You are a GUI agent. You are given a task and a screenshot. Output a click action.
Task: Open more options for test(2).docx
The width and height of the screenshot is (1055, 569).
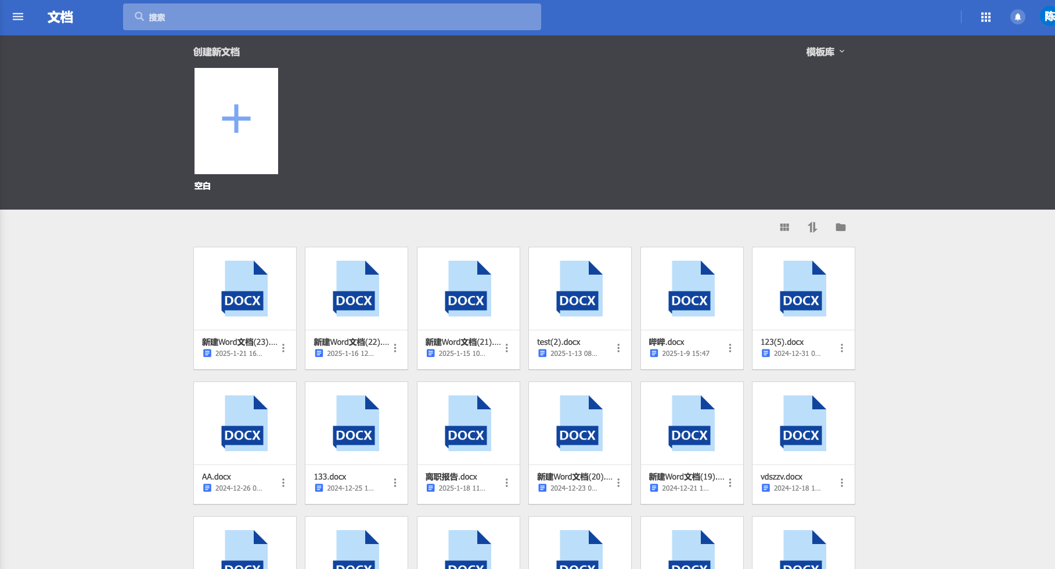pyautogui.click(x=618, y=348)
